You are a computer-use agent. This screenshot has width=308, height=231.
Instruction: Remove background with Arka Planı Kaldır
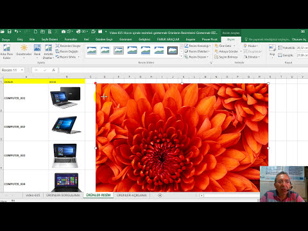point(6,52)
